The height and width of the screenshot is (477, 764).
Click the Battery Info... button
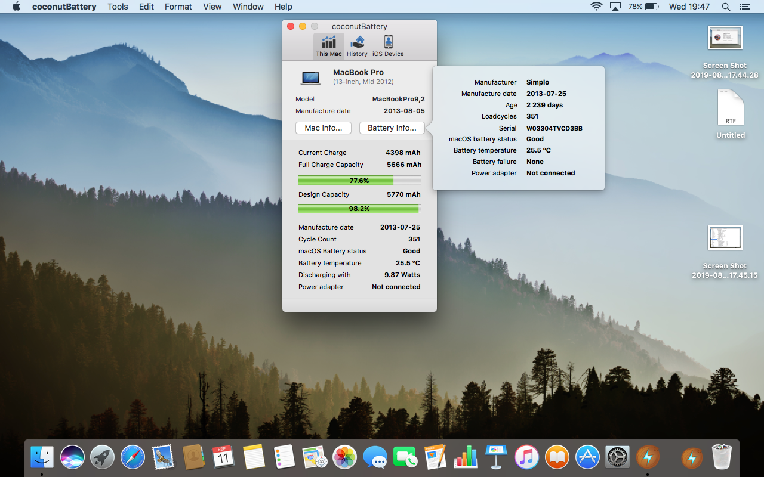point(392,128)
